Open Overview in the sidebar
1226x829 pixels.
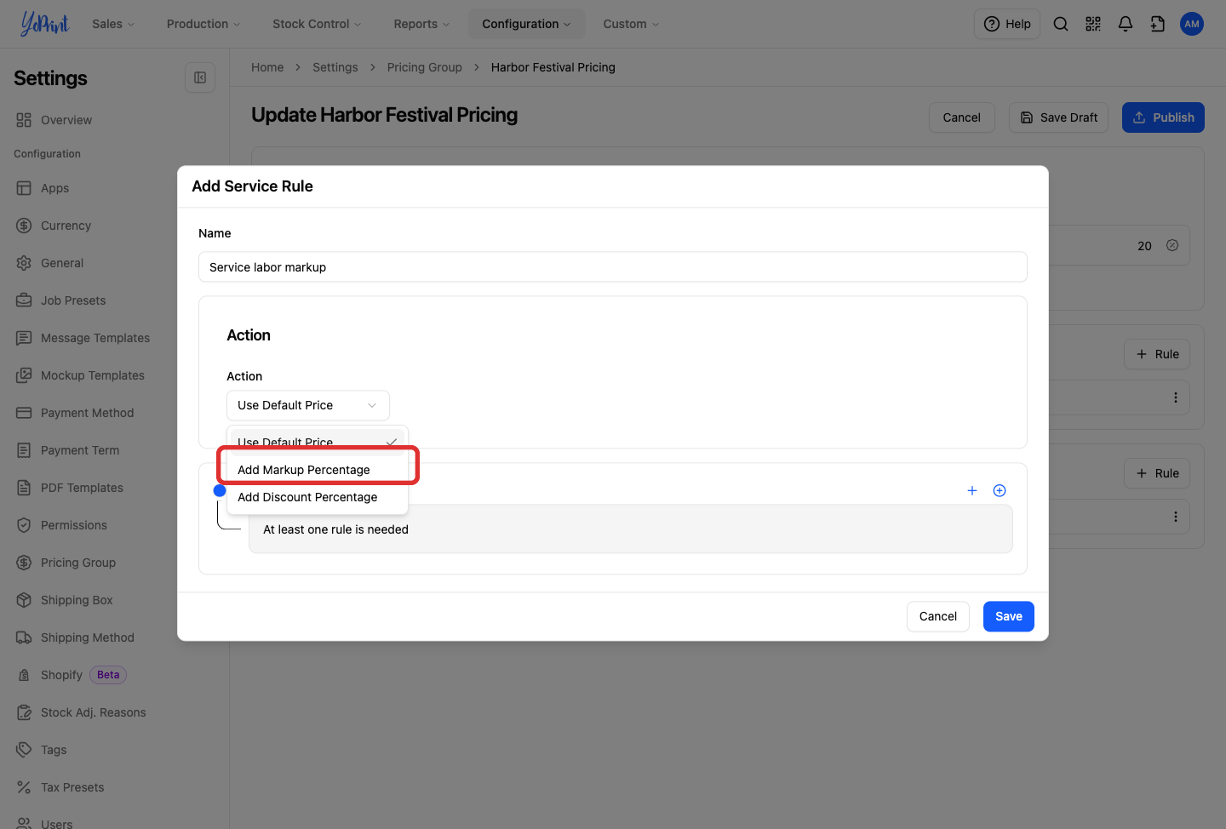click(x=66, y=120)
